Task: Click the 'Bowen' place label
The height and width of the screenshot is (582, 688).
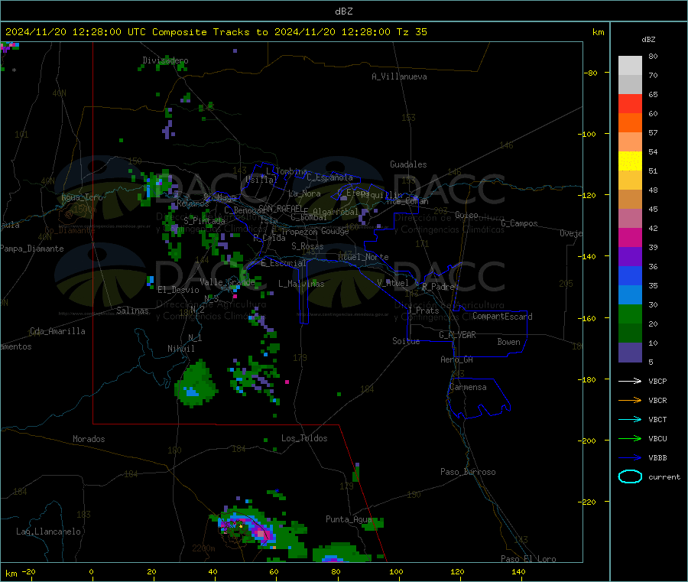Action: 509,342
